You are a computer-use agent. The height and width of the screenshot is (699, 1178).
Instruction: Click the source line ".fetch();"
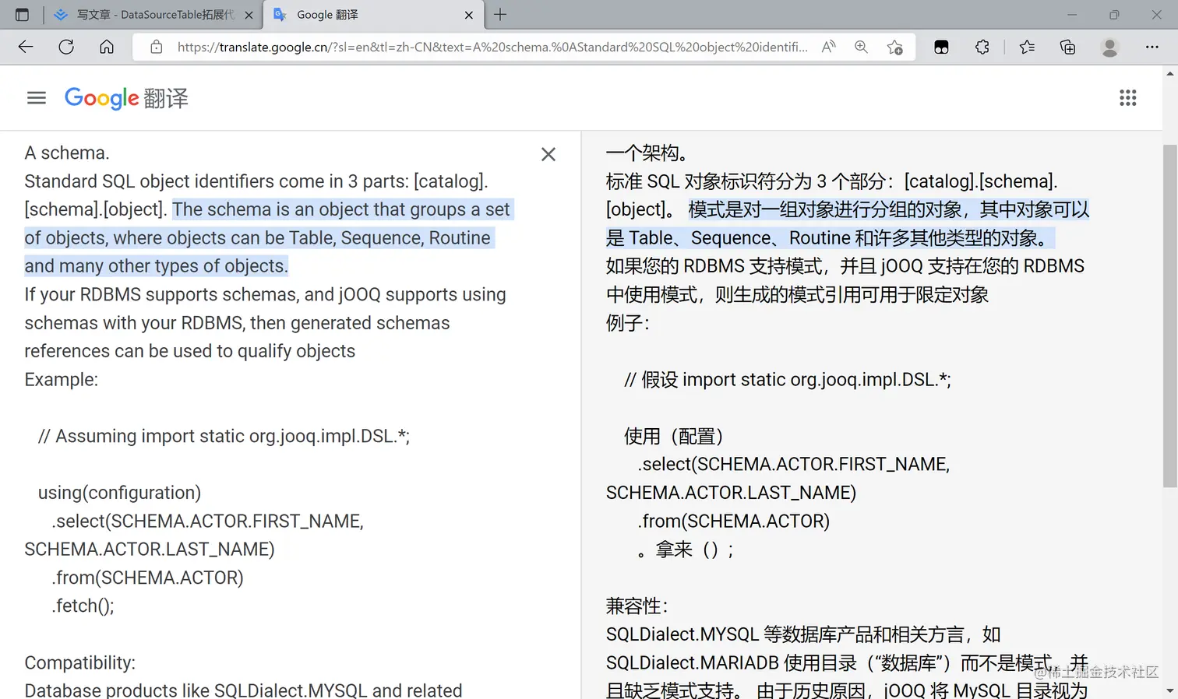pos(83,606)
